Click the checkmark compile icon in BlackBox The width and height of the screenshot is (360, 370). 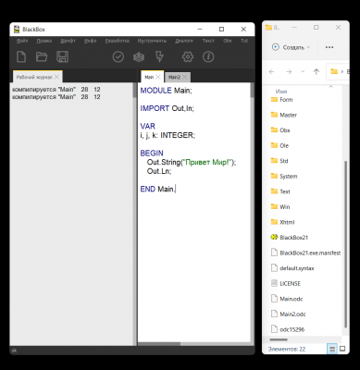[118, 57]
